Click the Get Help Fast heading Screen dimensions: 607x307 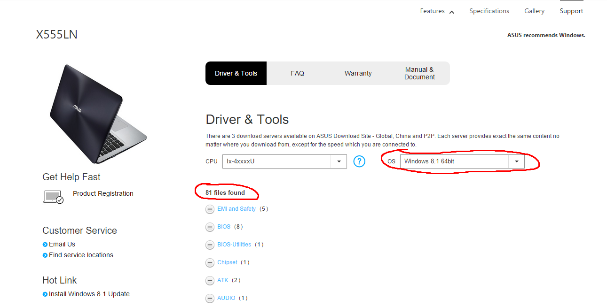(71, 177)
